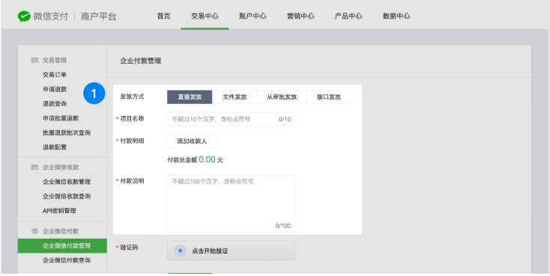The image size is (550, 276).
Task: Open API密钥管理 page
Action: click(59, 211)
